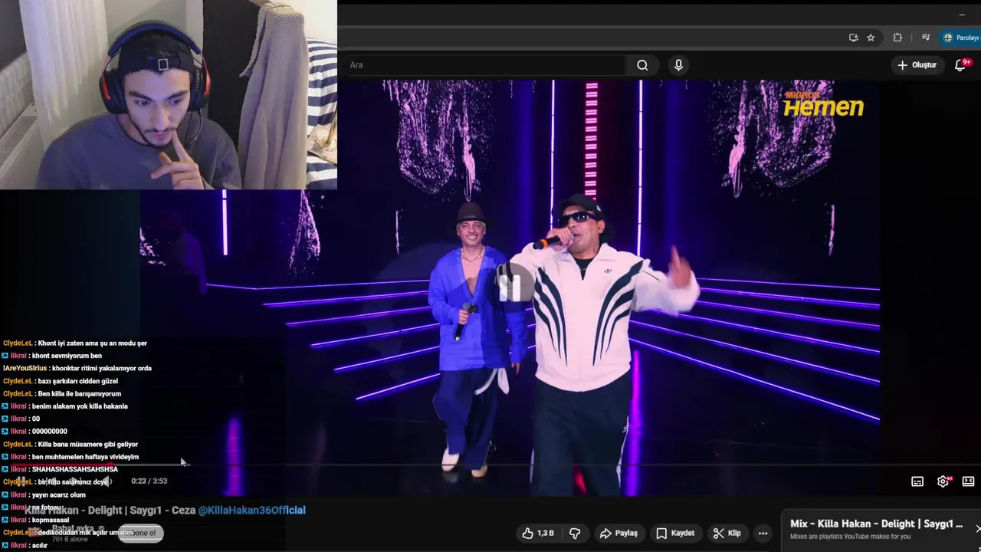Bookmark page with star icon
Screen dimensions: 981x552
[x=871, y=38]
